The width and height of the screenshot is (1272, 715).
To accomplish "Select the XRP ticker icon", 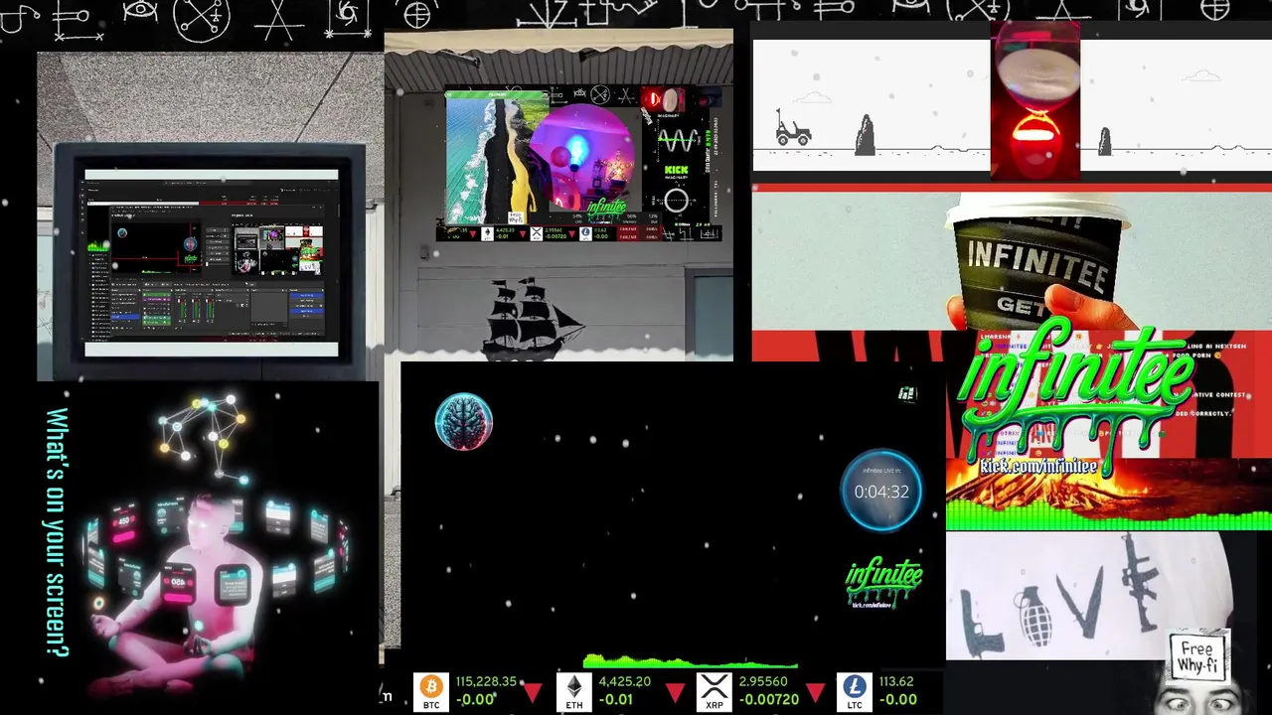I will tap(714, 690).
